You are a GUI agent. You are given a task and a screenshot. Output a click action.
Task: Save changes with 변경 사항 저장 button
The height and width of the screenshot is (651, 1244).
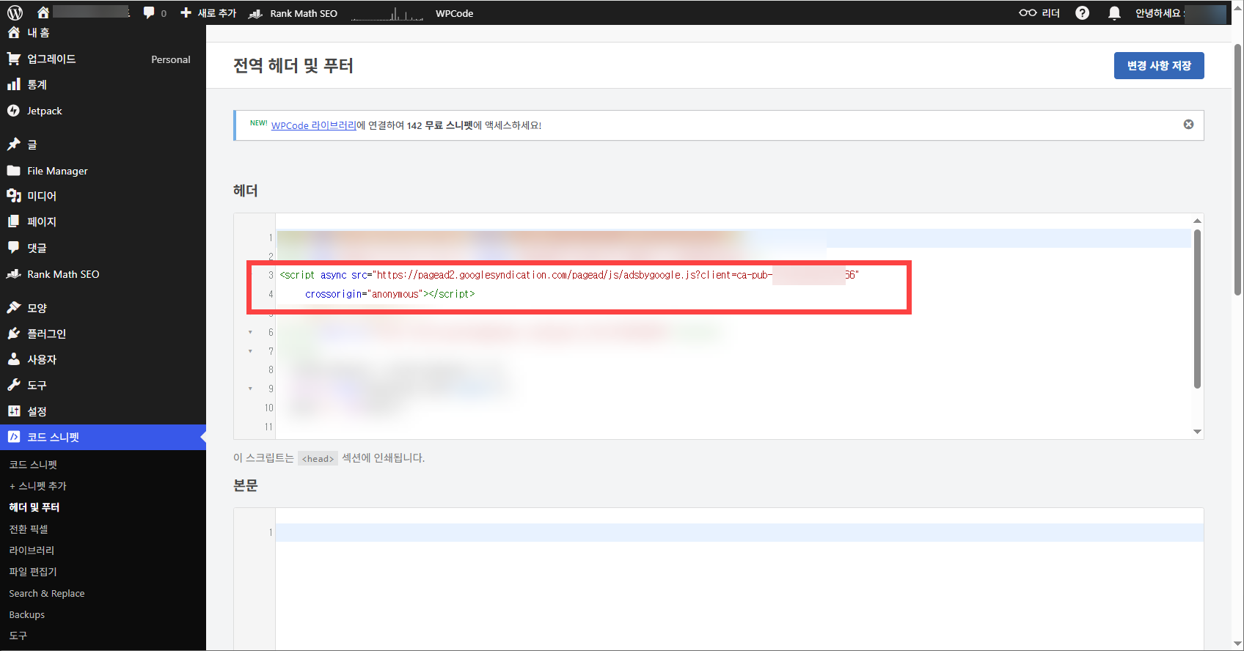[x=1159, y=65]
